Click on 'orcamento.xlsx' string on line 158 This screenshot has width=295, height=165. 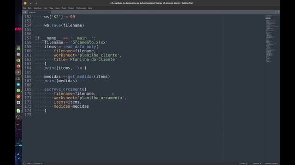click(x=89, y=42)
